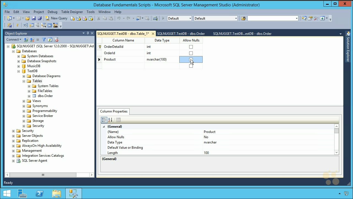Click the Default Value or Binding field
Viewport: 353px width, 199px height.
(x=268, y=148)
